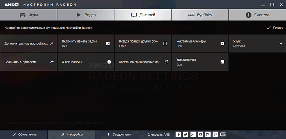Click the monitor icon for Дисплей
This screenshot has width=286, height=139.
134,15
